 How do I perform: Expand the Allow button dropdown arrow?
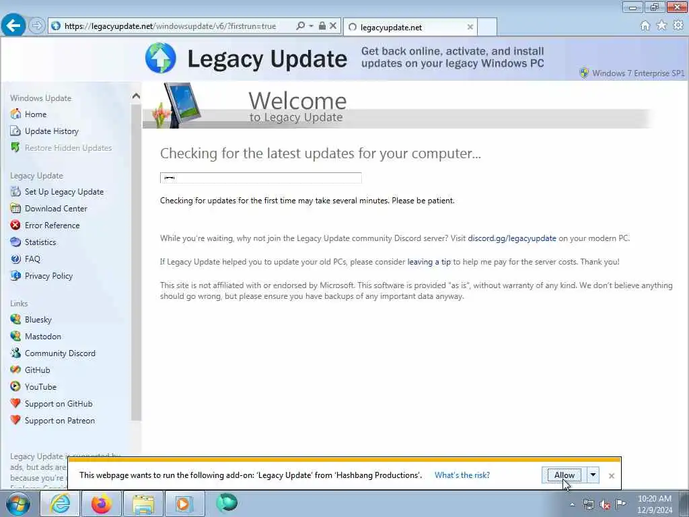point(593,475)
